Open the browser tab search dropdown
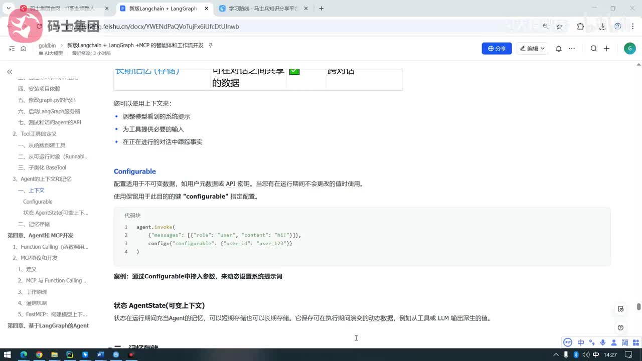The width and height of the screenshot is (642, 361). click(9, 9)
